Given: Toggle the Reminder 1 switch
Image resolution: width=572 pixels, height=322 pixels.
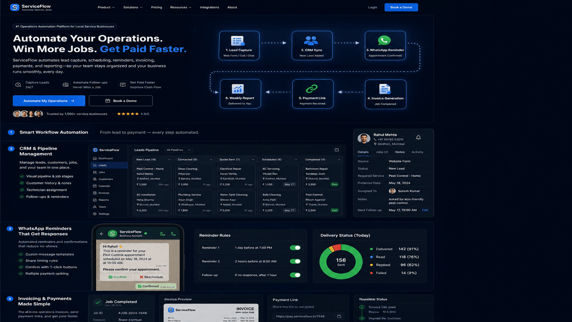Looking at the screenshot, I should click(295, 248).
